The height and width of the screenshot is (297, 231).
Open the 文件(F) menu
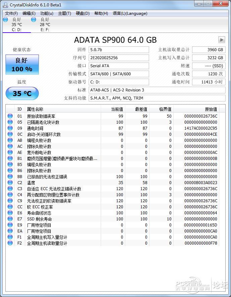[11, 13]
